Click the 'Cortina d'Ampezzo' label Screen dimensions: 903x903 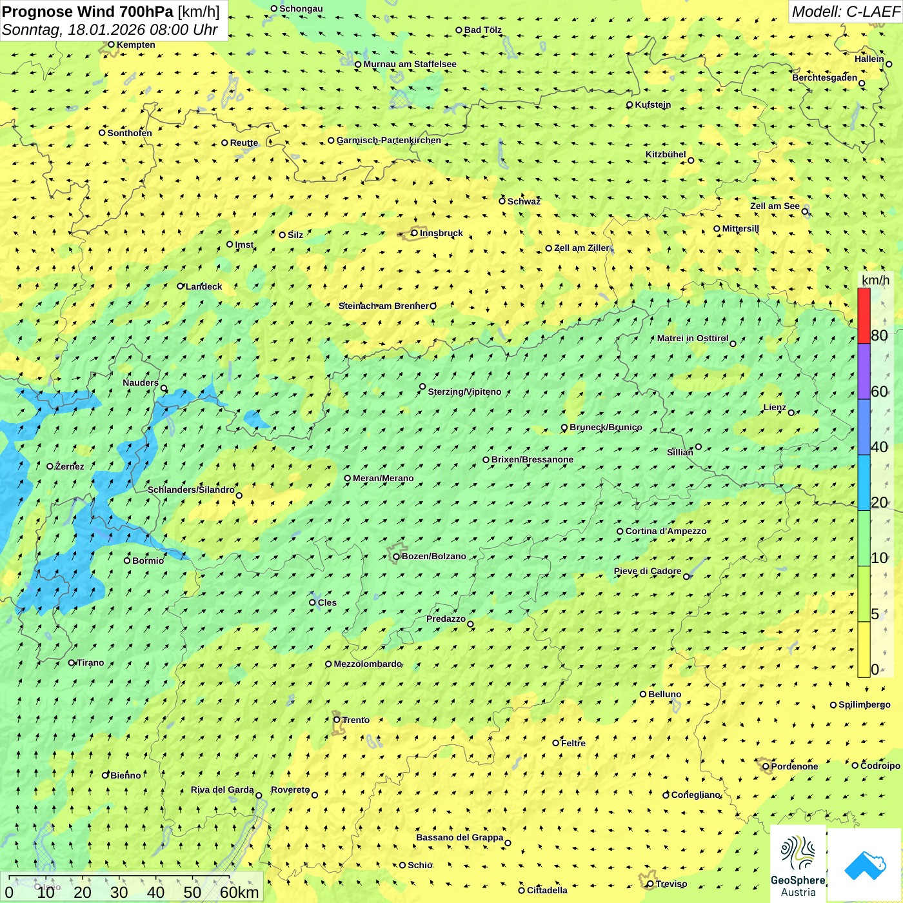(666, 531)
